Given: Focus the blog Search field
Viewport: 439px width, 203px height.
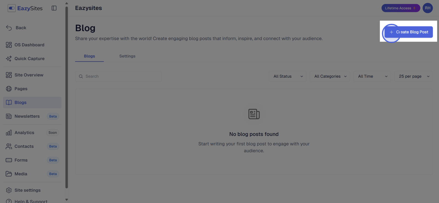Looking at the screenshot, I should coord(118,76).
